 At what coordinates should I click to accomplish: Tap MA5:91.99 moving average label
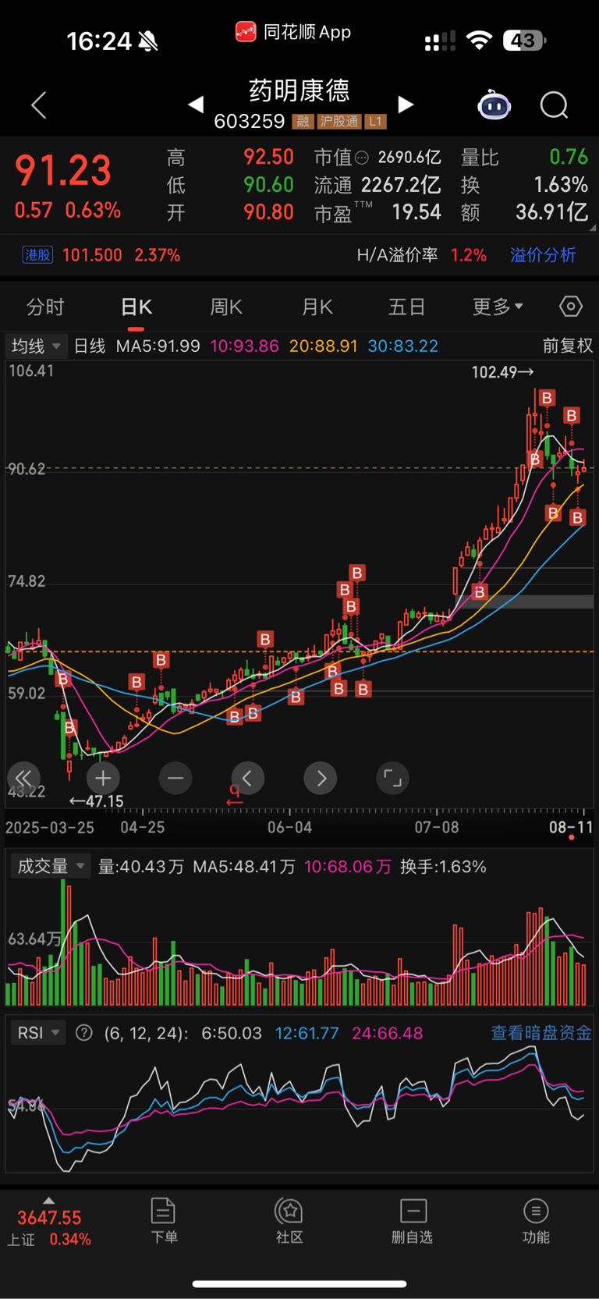[158, 346]
